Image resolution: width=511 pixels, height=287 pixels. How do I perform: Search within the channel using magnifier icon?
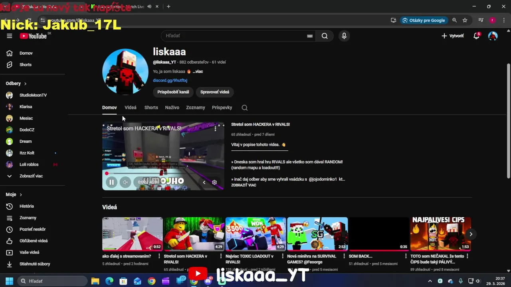245,108
